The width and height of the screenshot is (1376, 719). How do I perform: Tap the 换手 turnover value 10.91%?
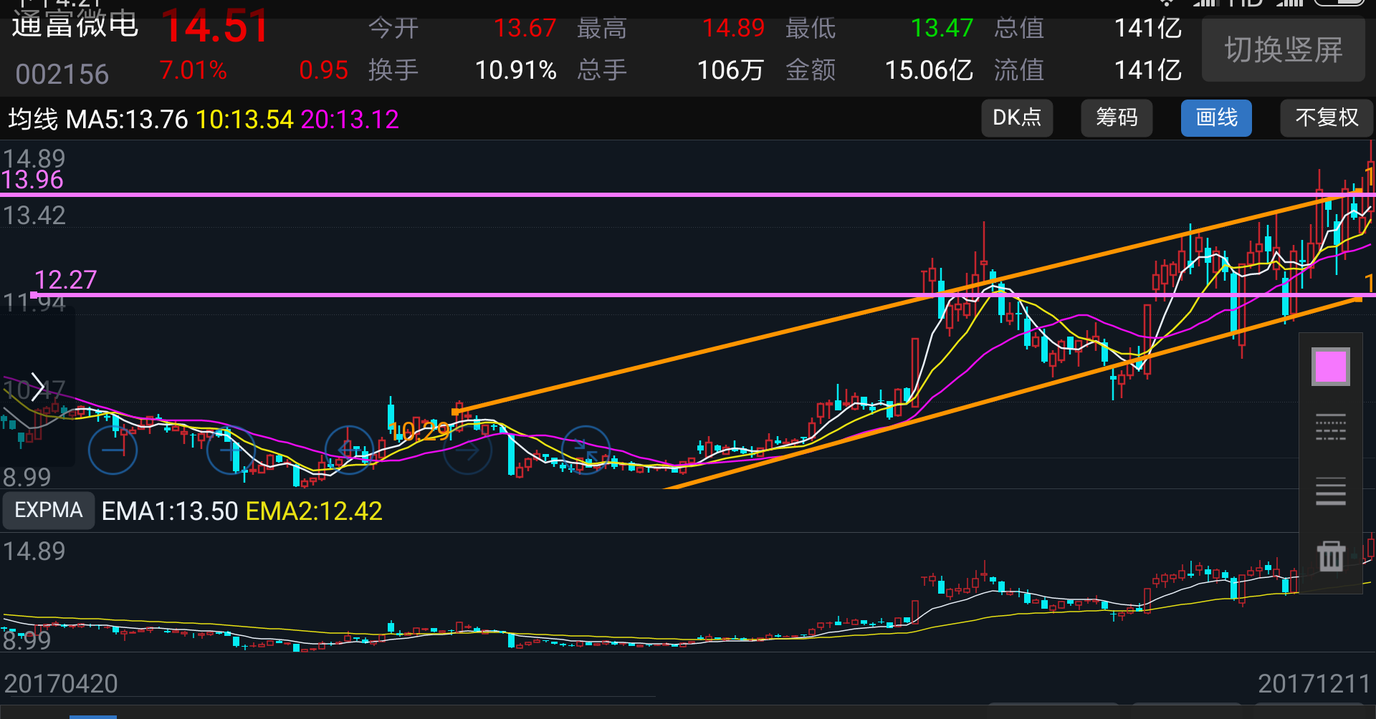pyautogui.click(x=515, y=70)
